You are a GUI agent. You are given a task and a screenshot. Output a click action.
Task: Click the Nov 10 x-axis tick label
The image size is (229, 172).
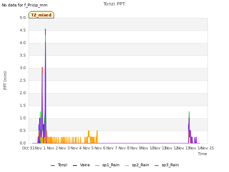(x=147, y=148)
